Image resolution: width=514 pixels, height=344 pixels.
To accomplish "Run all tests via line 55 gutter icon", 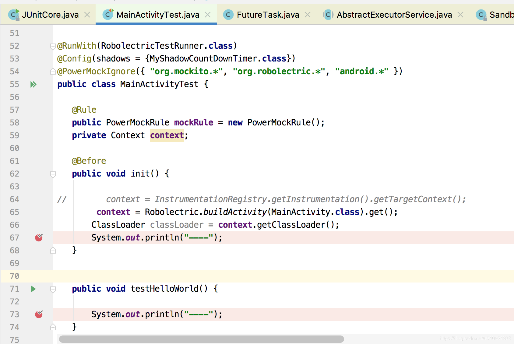I will [33, 84].
